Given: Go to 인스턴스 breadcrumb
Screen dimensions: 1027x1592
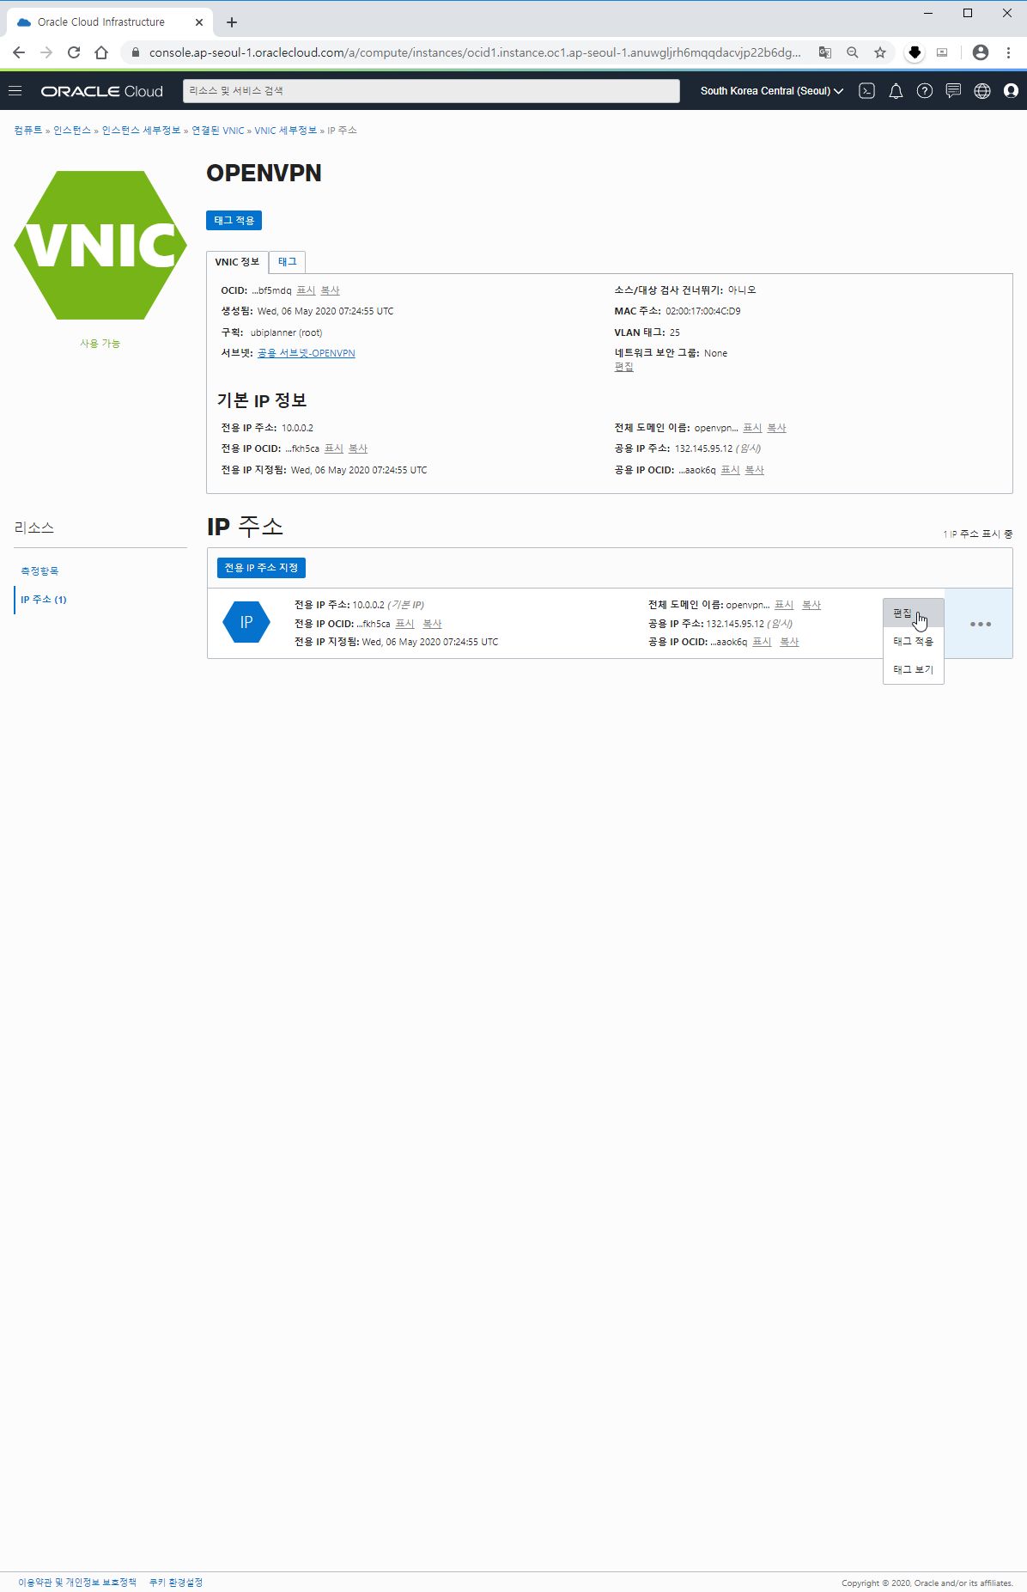Looking at the screenshot, I should point(72,131).
